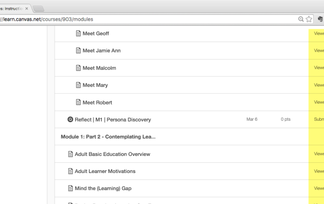The width and height of the screenshot is (324, 204).
Task: Click the quiz icon next to Reflect M1
Action: pos(70,119)
